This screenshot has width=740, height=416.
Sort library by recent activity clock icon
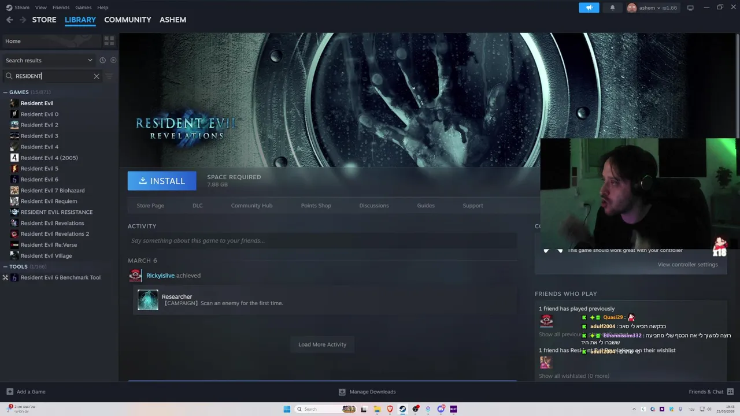[102, 60]
